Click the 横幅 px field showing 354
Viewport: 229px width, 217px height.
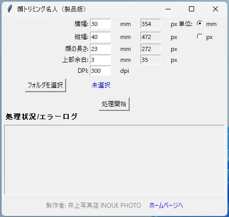tap(151, 24)
